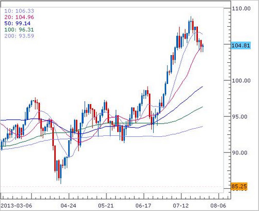Select the 10-period average label 106.33
The image size is (259, 211).
pos(19,11)
